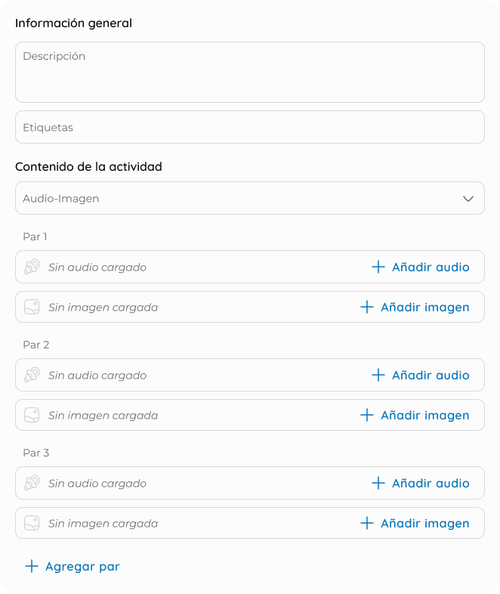Focus the Descripción text area
500x594 pixels.
(x=250, y=72)
